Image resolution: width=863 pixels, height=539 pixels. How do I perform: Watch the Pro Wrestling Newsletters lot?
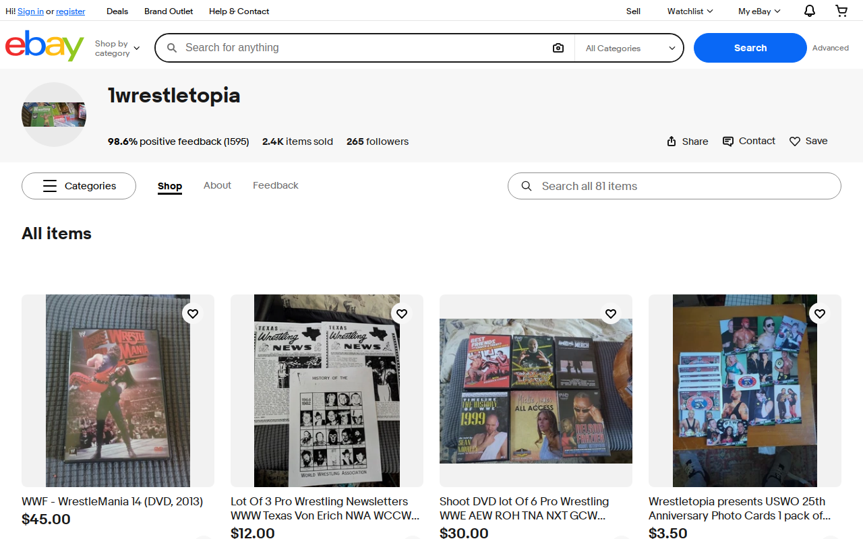[x=402, y=313]
